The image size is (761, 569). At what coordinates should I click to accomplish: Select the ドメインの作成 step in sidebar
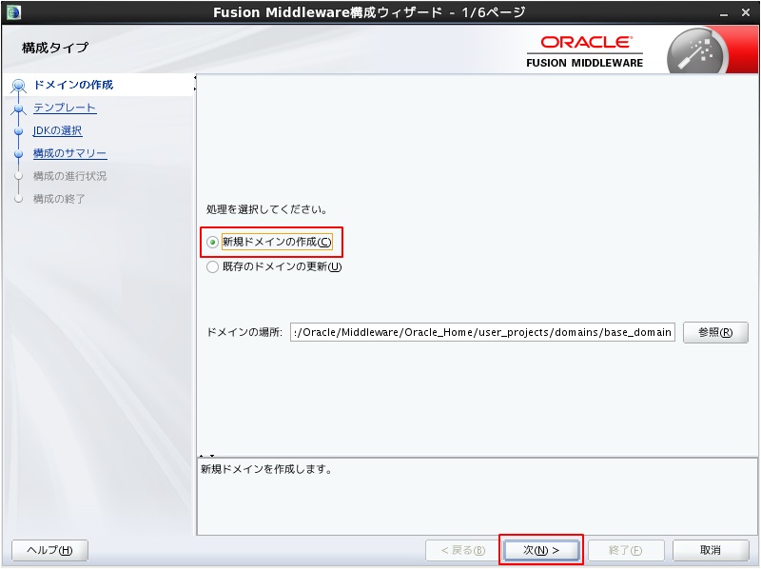click(x=73, y=85)
